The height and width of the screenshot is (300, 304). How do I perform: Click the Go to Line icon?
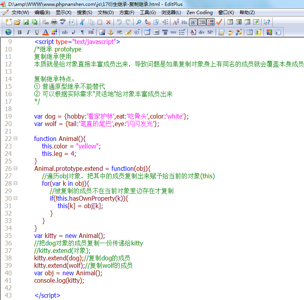click(165, 22)
